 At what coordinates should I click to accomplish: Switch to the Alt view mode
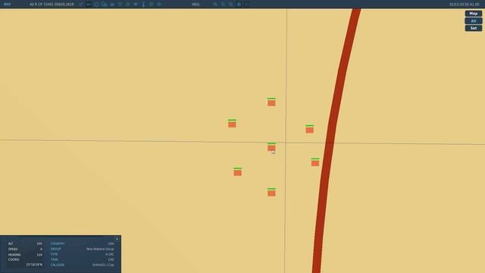coord(473,20)
